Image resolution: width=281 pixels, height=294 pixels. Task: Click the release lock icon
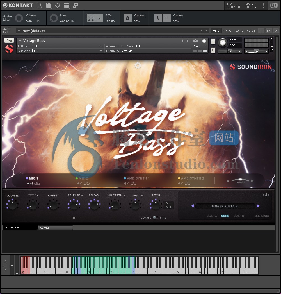click(x=74, y=217)
